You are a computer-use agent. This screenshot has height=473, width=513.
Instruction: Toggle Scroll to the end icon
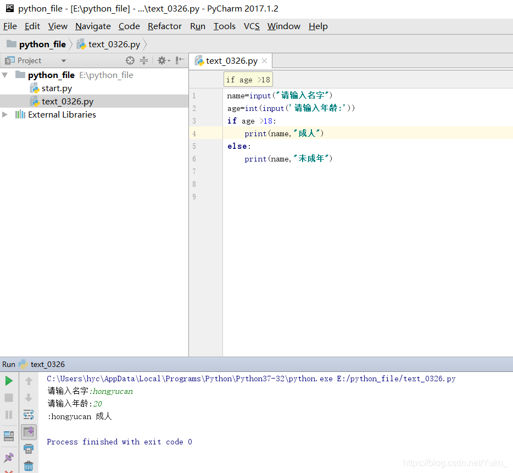point(29,432)
